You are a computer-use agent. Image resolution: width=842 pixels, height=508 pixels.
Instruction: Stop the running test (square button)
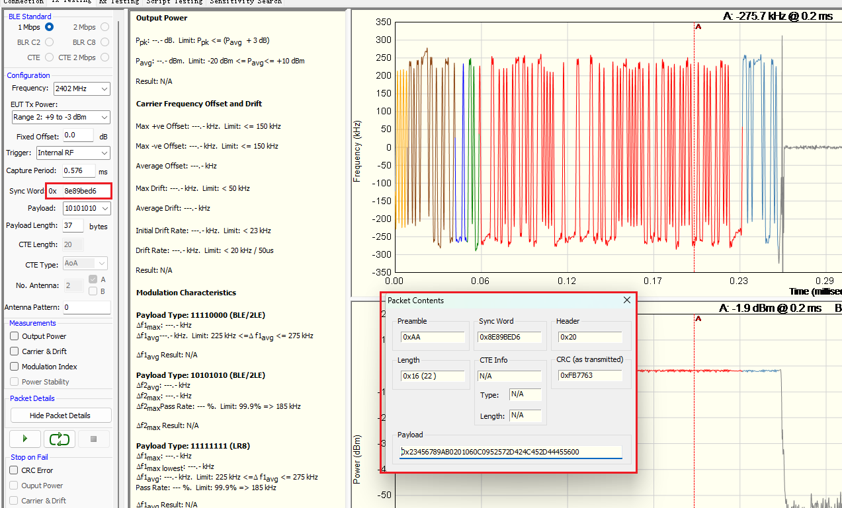tap(94, 439)
